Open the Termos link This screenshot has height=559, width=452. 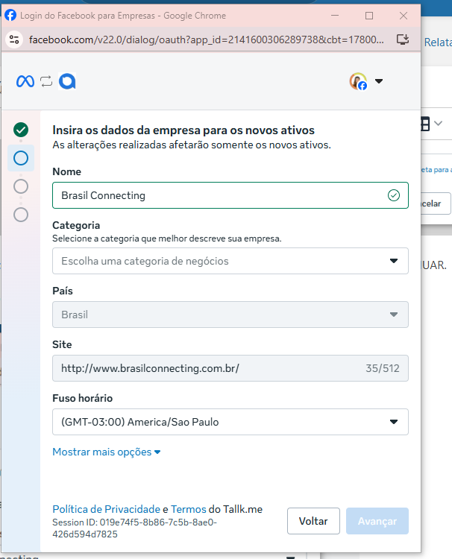pyautogui.click(x=189, y=509)
